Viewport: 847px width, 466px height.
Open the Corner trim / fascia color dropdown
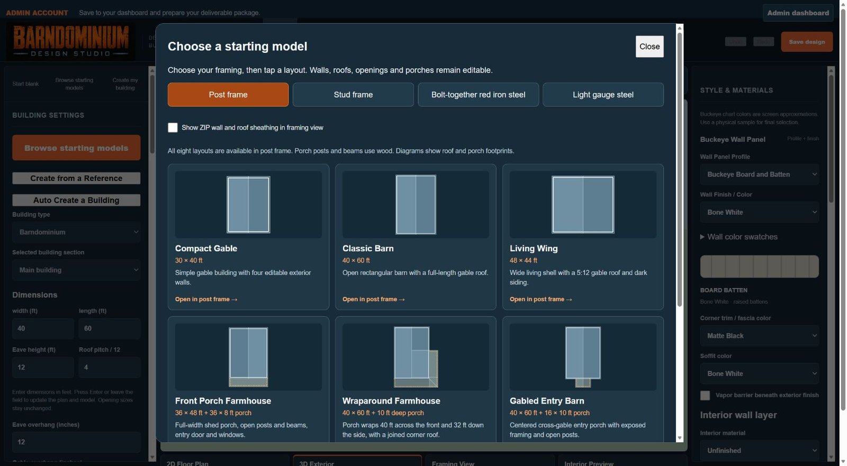tap(759, 336)
